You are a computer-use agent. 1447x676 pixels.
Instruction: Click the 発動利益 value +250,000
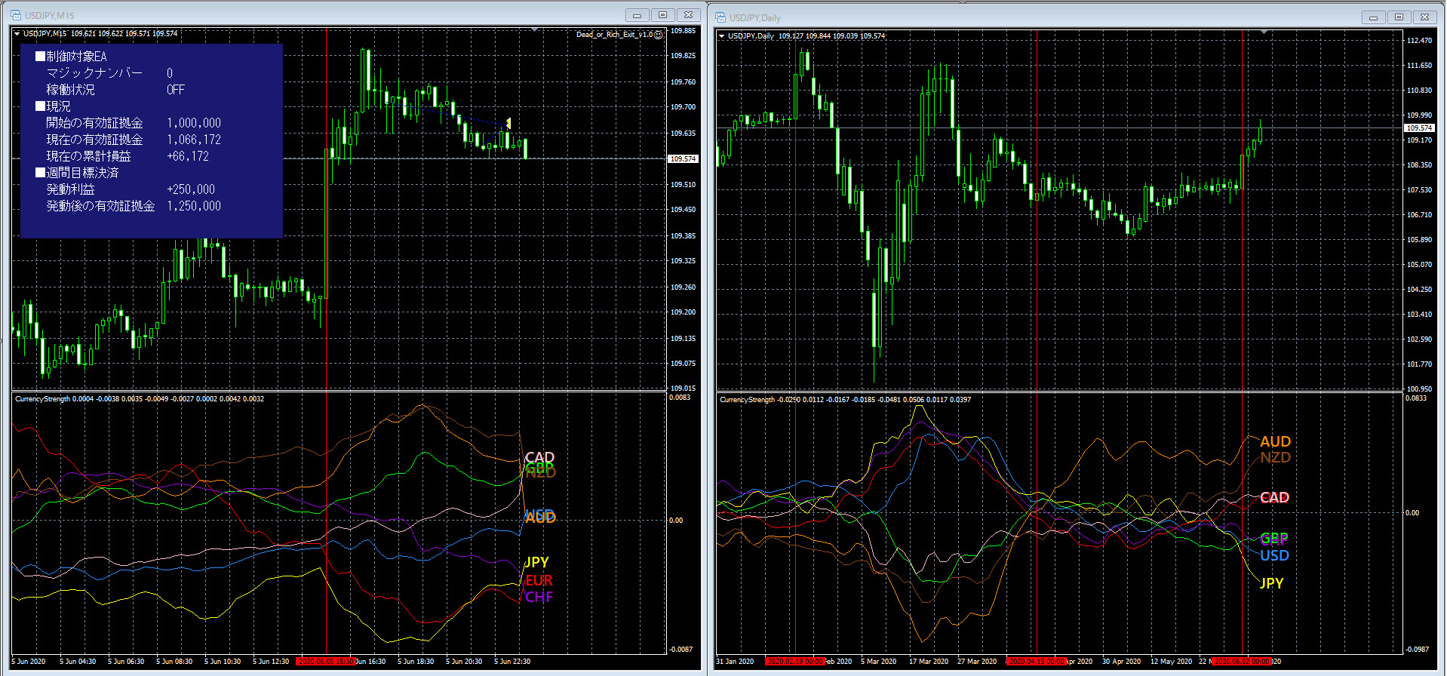pos(191,189)
